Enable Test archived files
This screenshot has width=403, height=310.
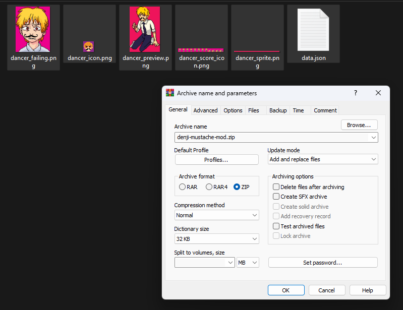276,226
